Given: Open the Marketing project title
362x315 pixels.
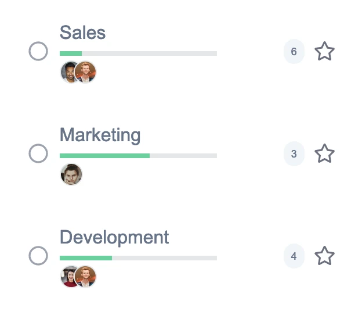Looking at the screenshot, I should pos(100,135).
